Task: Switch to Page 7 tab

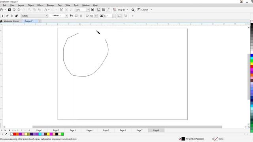Action: pyautogui.click(x=140, y=131)
